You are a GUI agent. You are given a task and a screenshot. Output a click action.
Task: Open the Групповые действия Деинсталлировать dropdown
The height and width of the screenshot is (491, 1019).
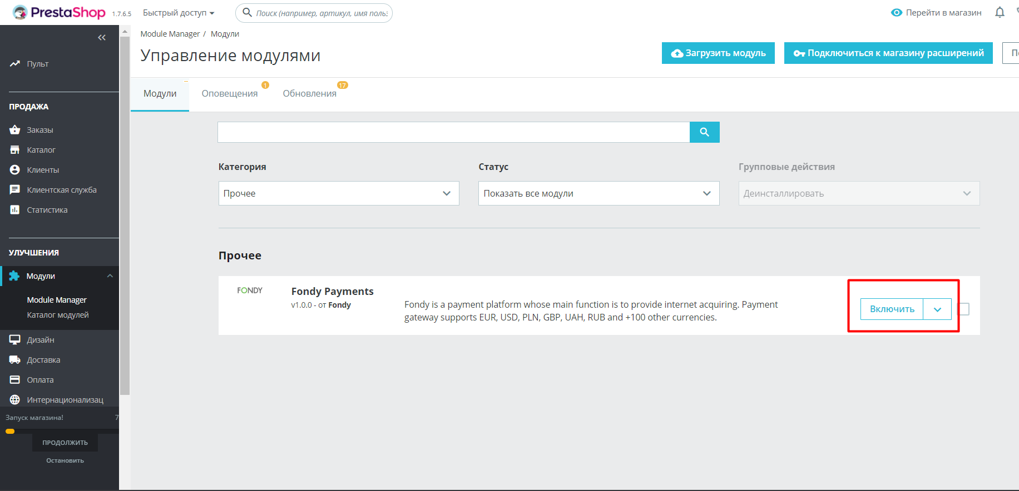click(859, 193)
